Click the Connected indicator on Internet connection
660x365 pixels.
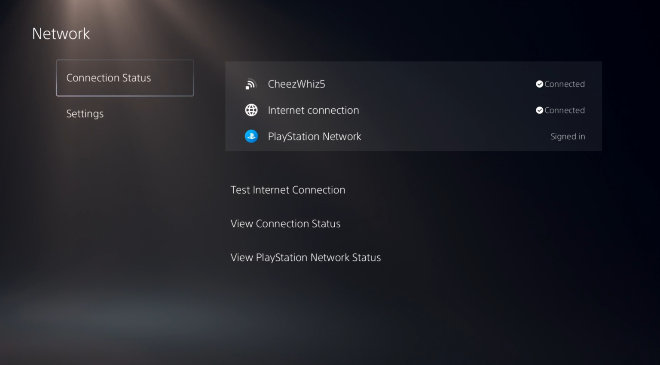pyautogui.click(x=565, y=110)
